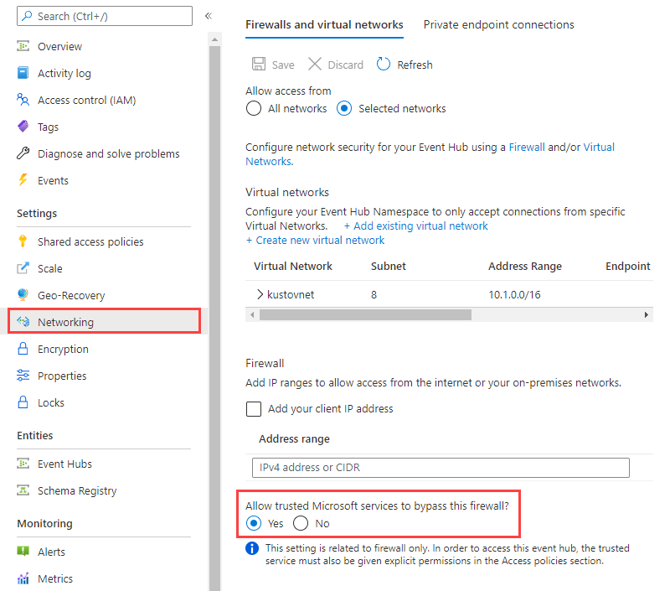Click the IPv4 address or CIDR input field

click(440, 468)
